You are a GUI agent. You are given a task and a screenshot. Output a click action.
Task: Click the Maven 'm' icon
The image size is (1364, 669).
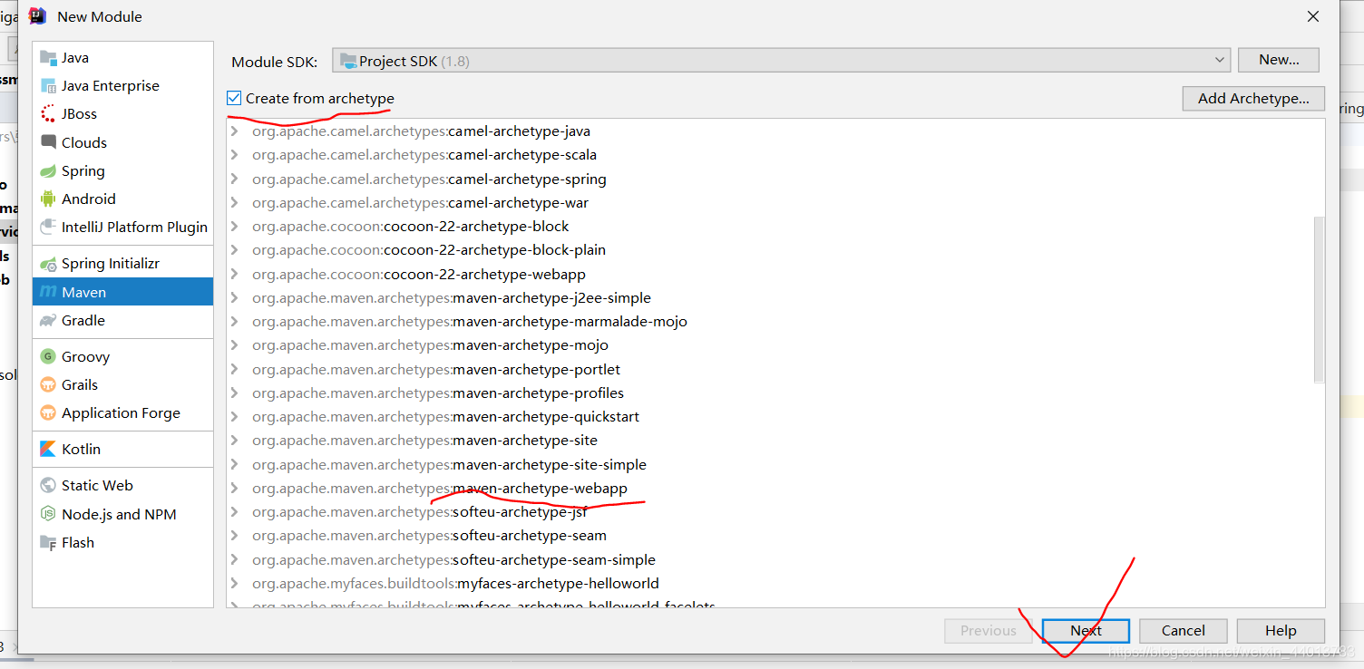(48, 292)
